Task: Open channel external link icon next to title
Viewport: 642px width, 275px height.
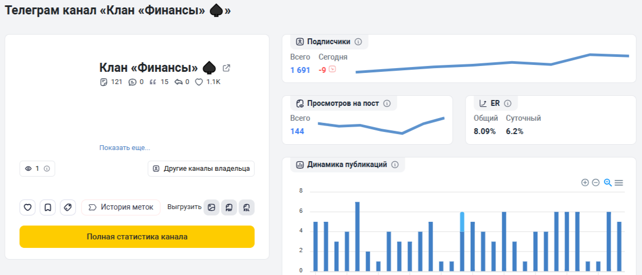Action: [227, 68]
